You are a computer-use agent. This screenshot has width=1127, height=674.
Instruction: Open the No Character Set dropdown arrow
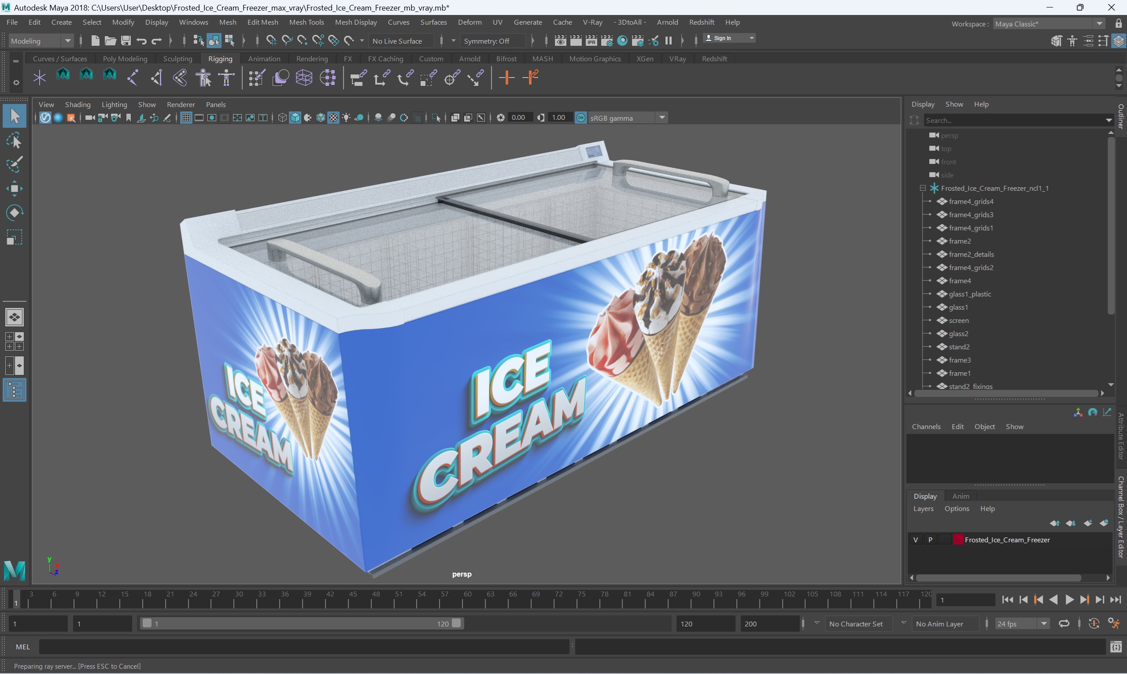pos(817,623)
